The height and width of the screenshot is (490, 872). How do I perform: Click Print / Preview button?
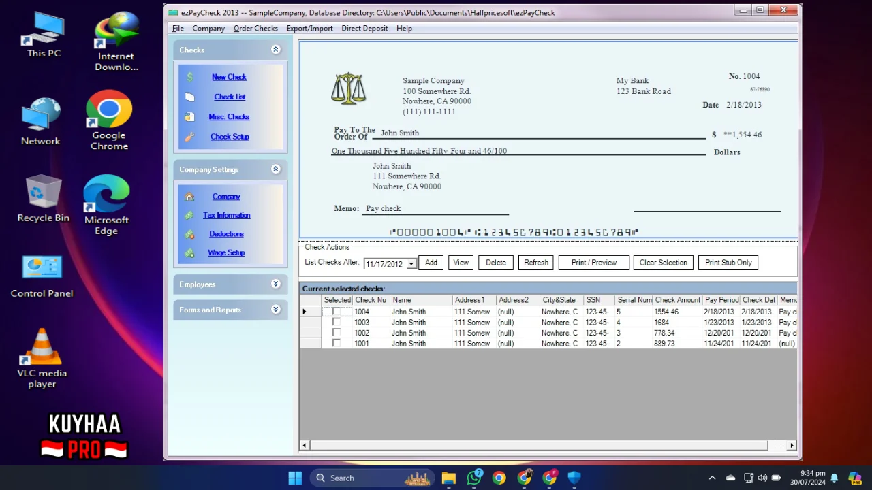tap(594, 263)
